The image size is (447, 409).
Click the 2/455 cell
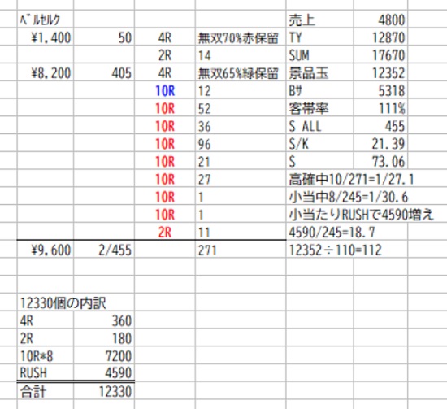(x=104, y=250)
